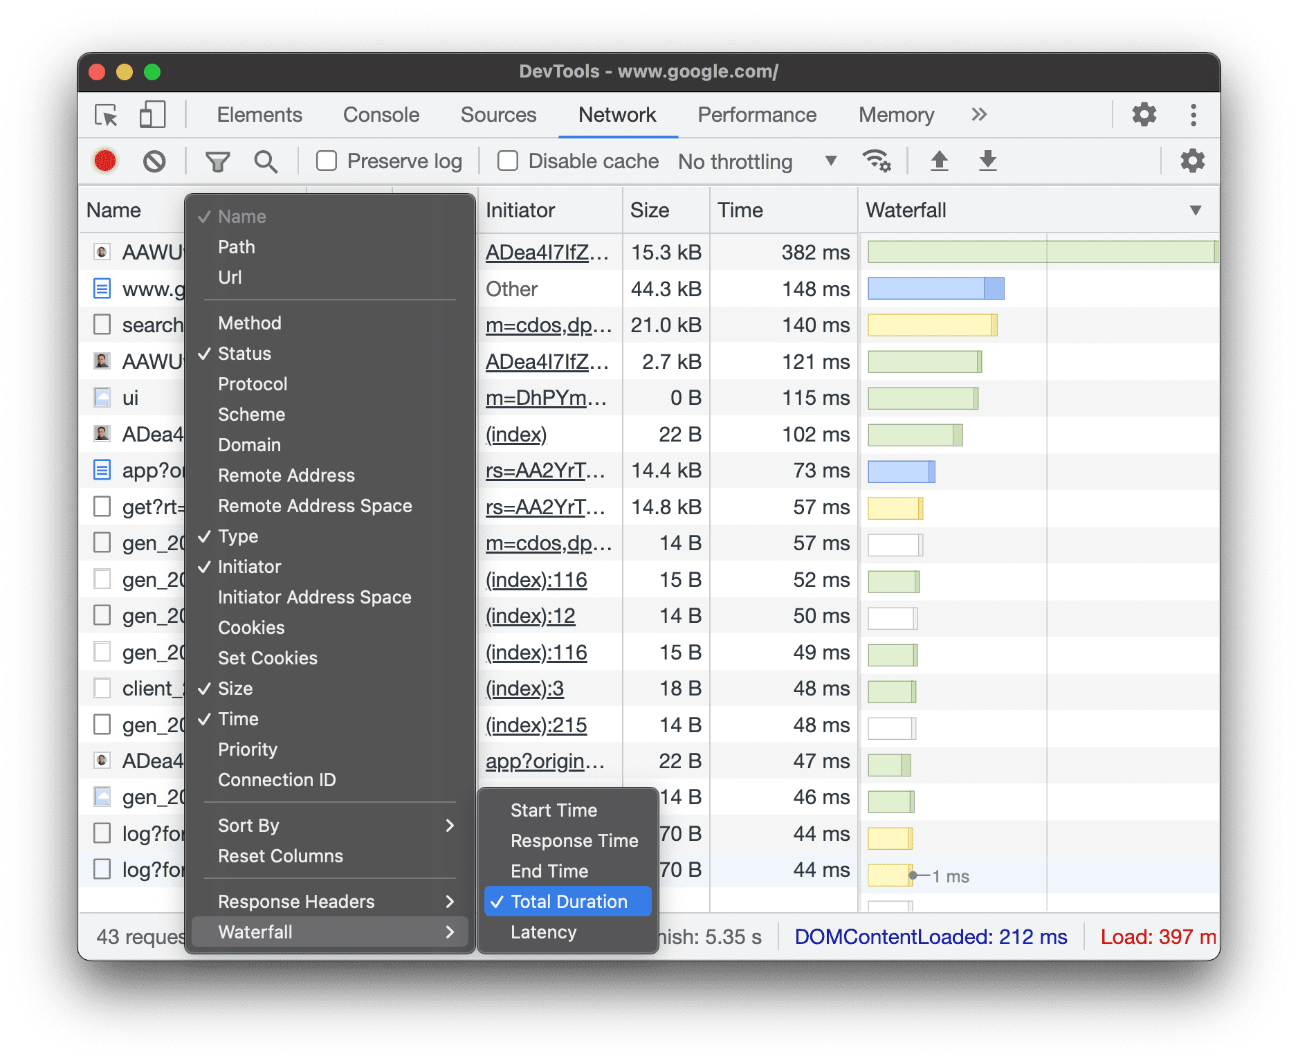The height and width of the screenshot is (1063, 1298).
Task: Switch to the Performance tab
Action: coord(757,115)
